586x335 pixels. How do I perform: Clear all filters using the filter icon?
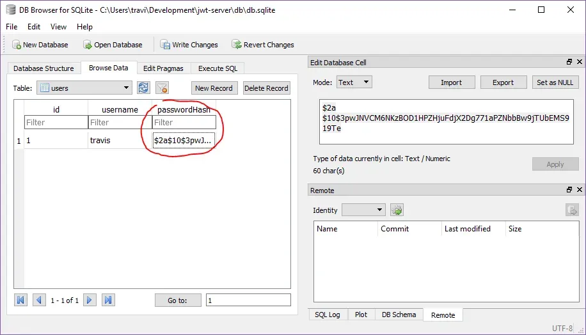click(162, 88)
